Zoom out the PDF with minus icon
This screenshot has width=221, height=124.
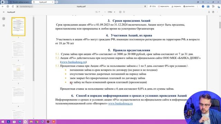(105, 12)
